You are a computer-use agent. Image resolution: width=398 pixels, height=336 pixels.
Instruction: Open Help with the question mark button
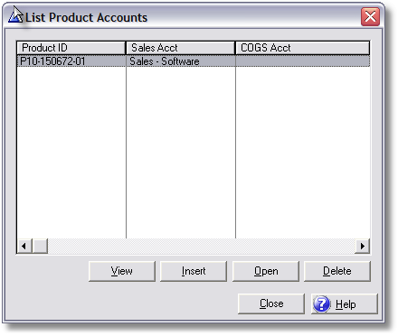tap(345, 303)
